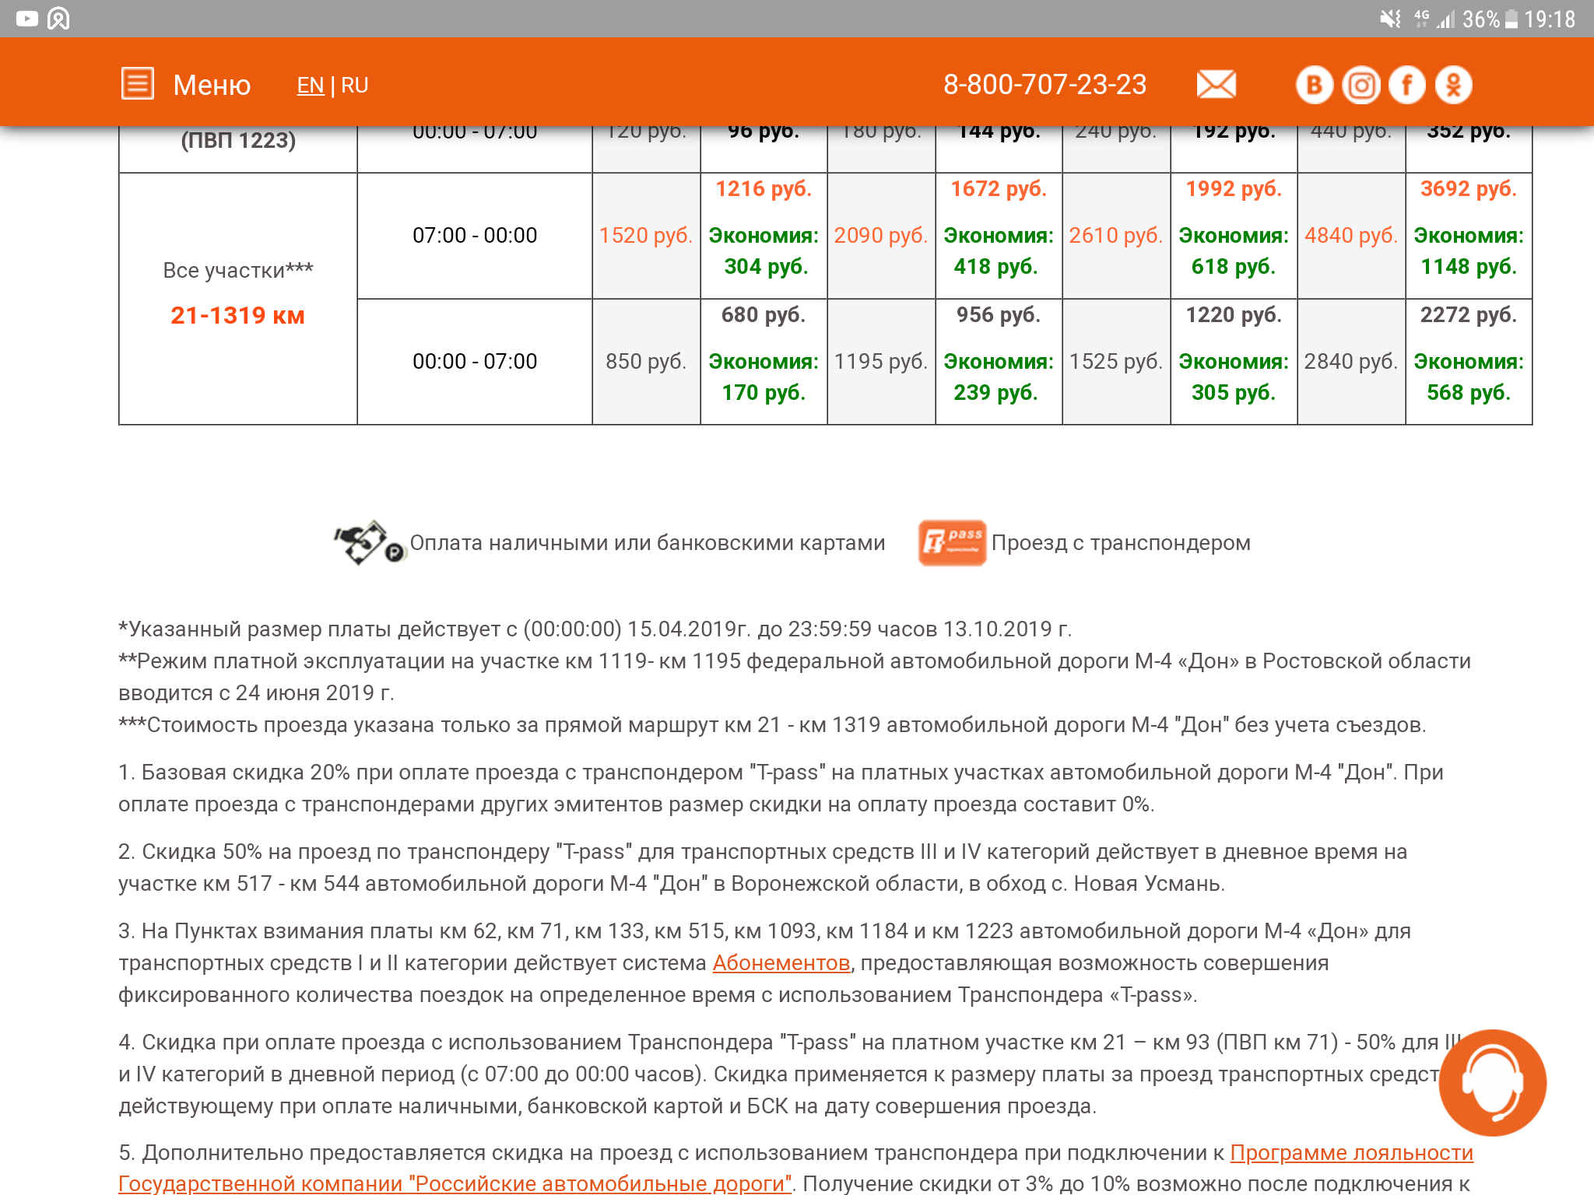The width and height of the screenshot is (1594, 1195).
Task: Call phone number 8-800-707-23-23
Action: (1045, 85)
